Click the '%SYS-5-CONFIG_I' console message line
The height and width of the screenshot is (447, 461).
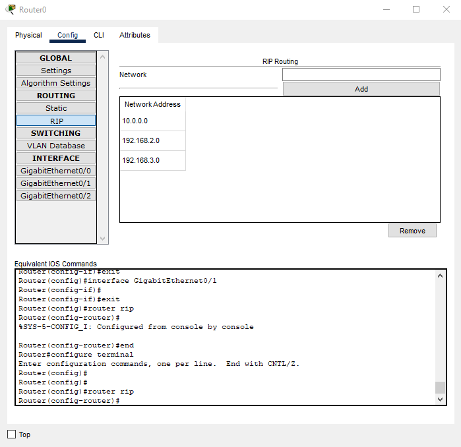(x=136, y=327)
